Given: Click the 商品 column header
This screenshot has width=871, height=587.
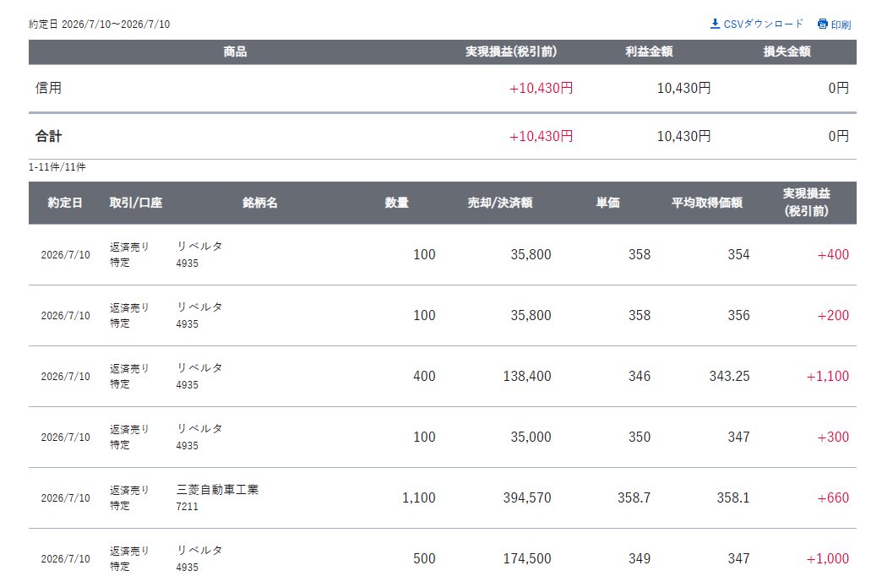Looking at the screenshot, I should 235,52.
